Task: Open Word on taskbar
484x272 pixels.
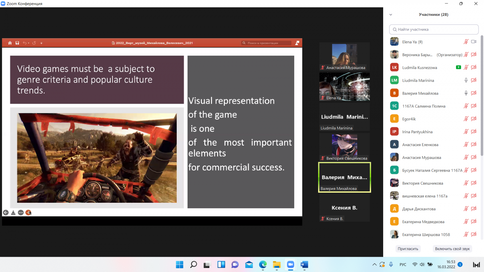Action: (304, 265)
